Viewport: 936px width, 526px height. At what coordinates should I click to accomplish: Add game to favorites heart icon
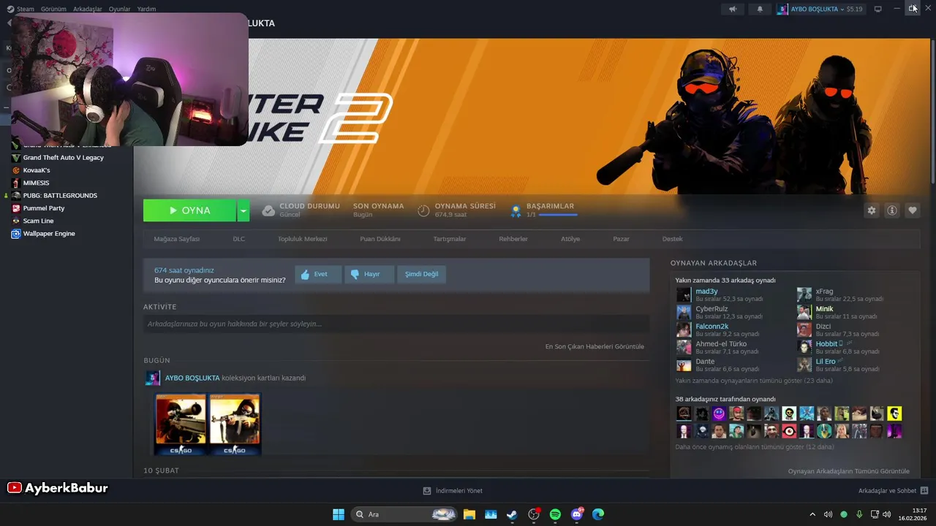click(913, 210)
